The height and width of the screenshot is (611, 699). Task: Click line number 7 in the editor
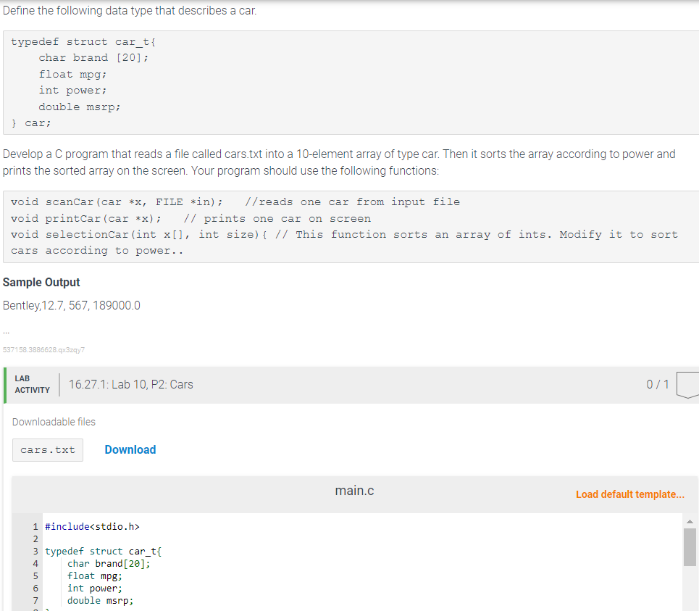[35, 600]
